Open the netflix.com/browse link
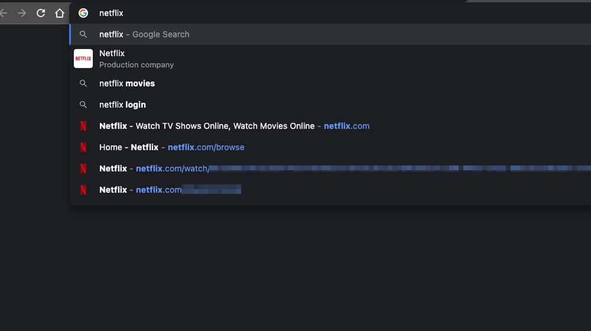Image resolution: width=591 pixels, height=331 pixels. point(206,147)
